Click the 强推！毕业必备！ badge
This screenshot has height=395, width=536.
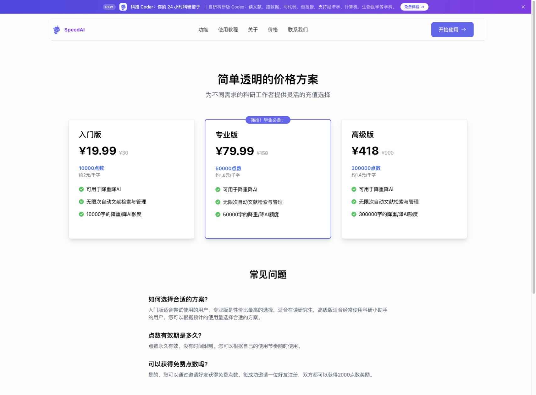point(268,120)
